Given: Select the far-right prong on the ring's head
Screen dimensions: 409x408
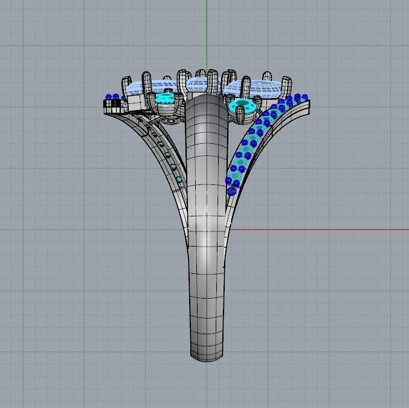Looking at the screenshot, I should tap(286, 86).
